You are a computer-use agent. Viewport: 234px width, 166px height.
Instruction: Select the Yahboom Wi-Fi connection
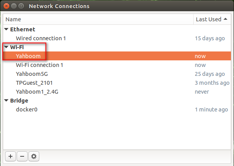[x=117, y=56]
